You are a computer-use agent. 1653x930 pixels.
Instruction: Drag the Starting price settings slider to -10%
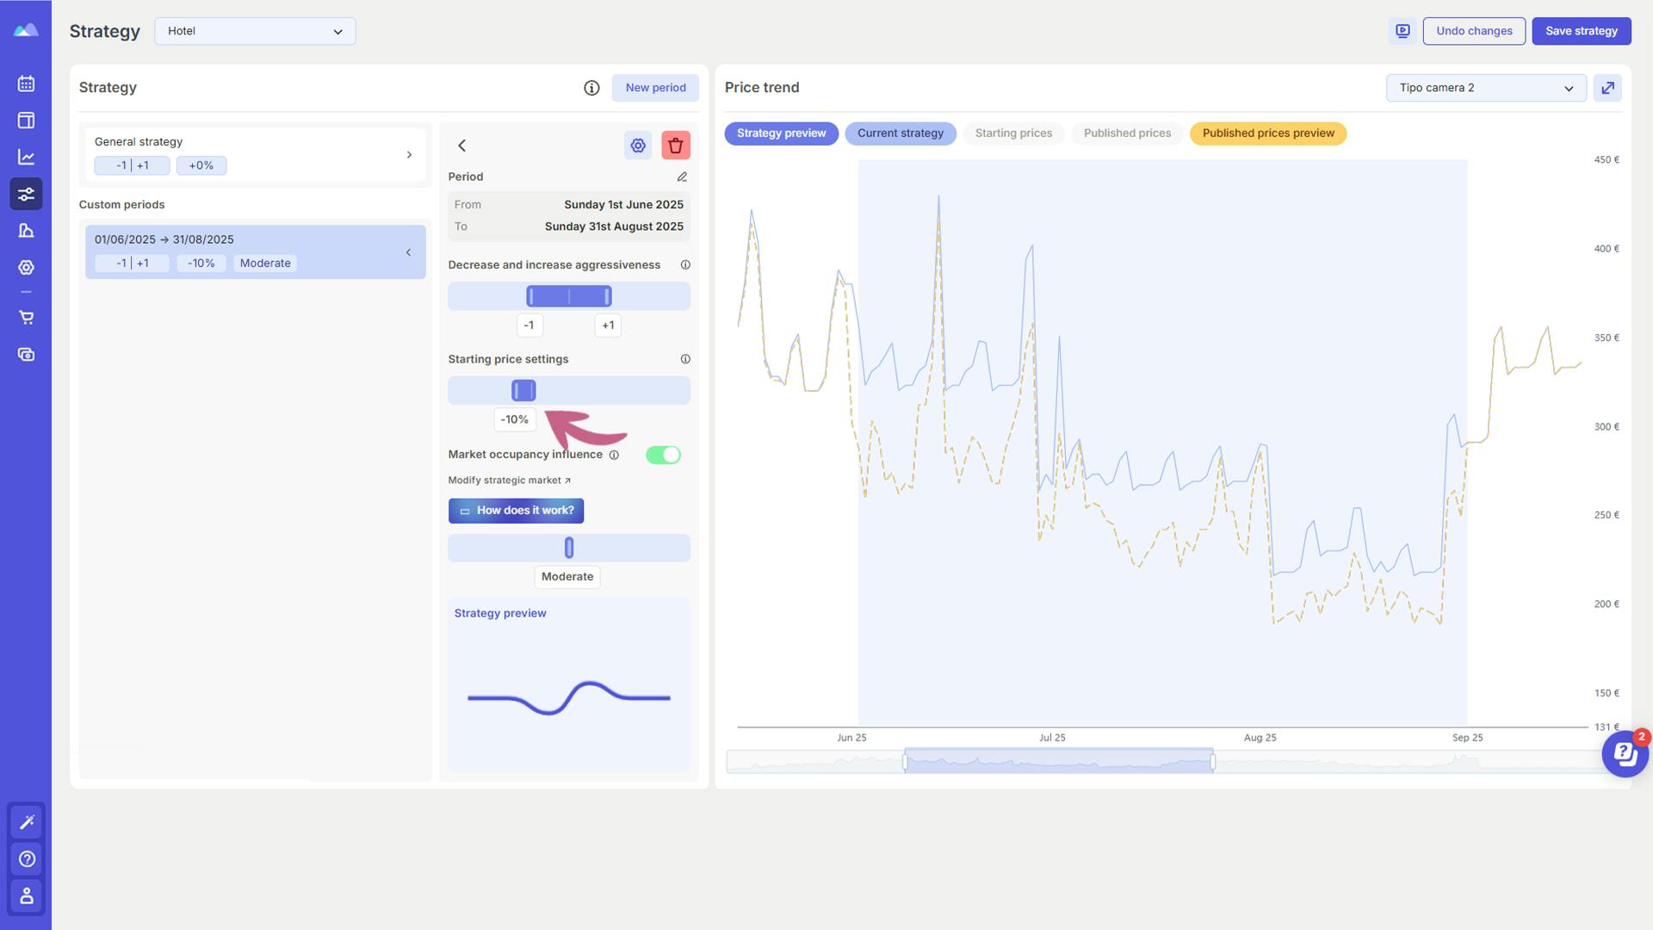(523, 389)
